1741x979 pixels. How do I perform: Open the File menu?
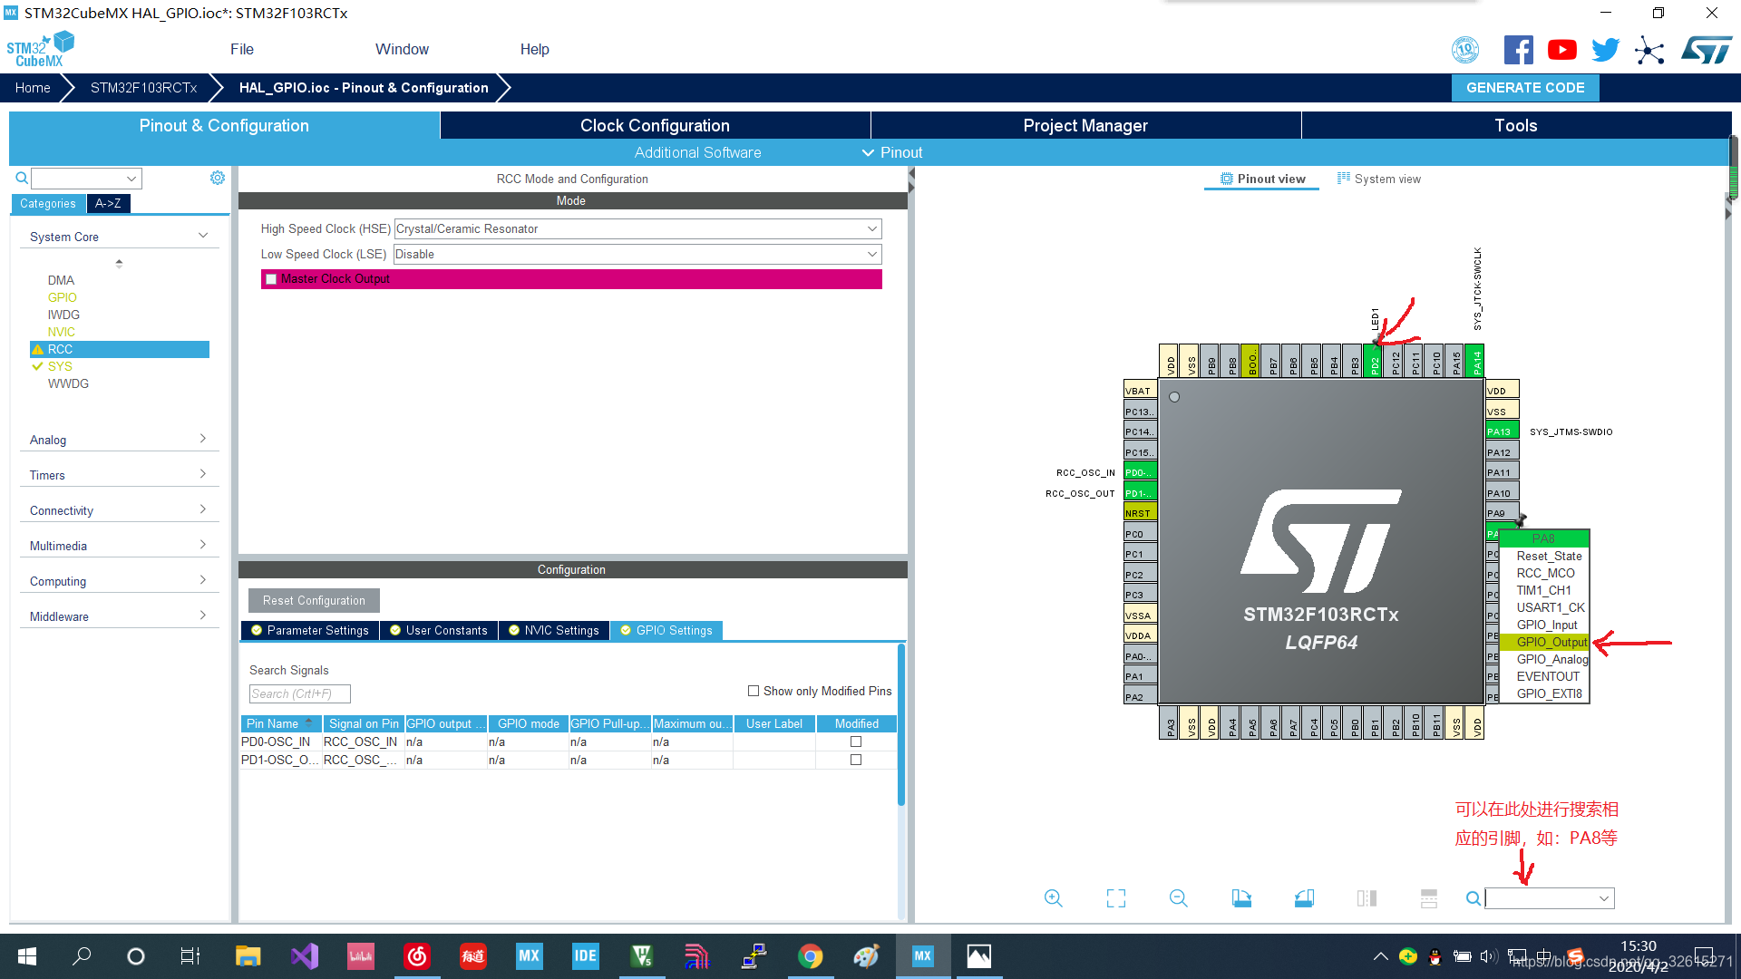(x=242, y=50)
